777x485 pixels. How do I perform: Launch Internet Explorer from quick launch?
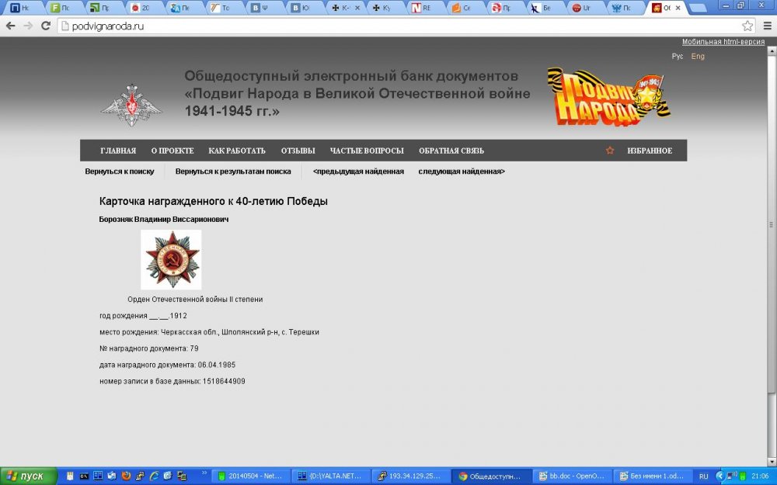tap(154, 476)
